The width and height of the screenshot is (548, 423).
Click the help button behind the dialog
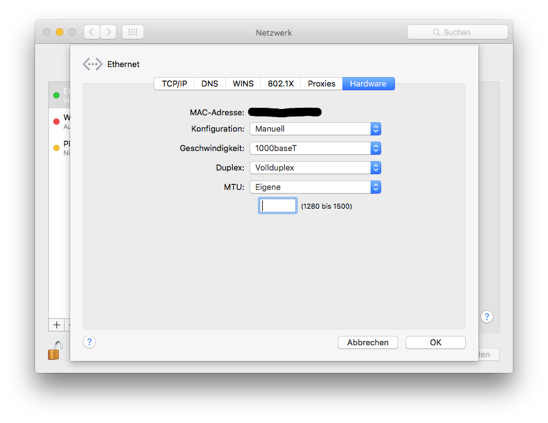coord(487,317)
